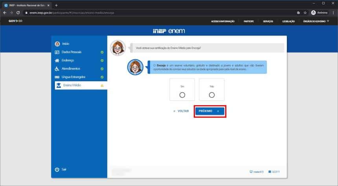Click the Dados Pessoais ID card icon

(x=57, y=52)
